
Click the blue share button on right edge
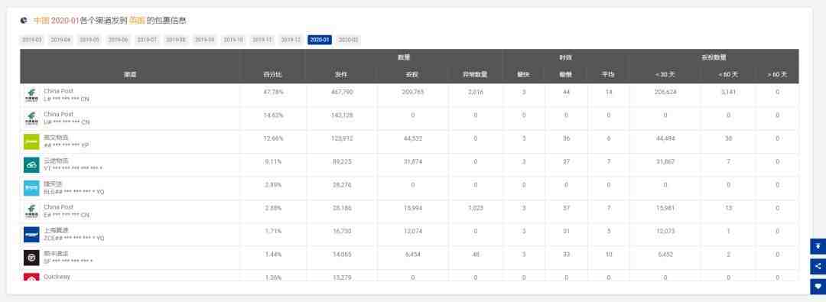point(818,266)
